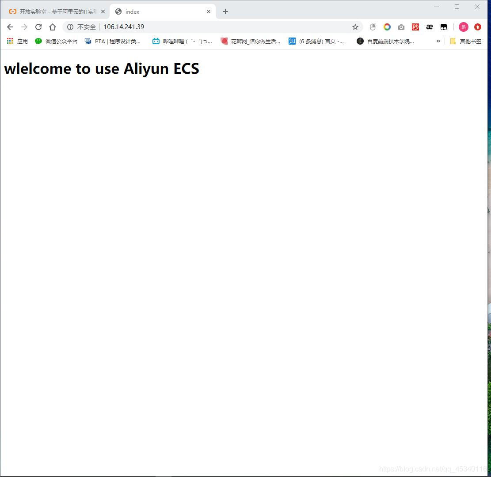The width and height of the screenshot is (491, 477).
Task: Open the PTA 程序设计类 bookmark
Action: (113, 41)
